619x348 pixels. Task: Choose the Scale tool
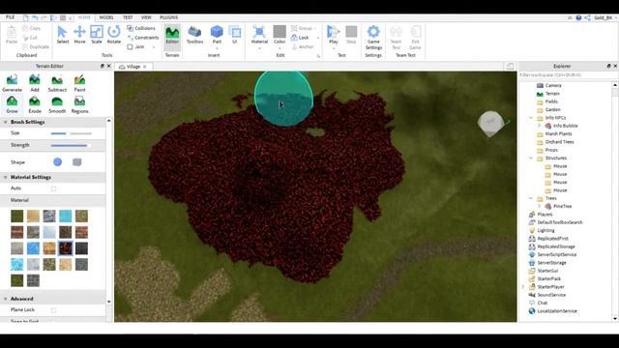click(x=97, y=35)
